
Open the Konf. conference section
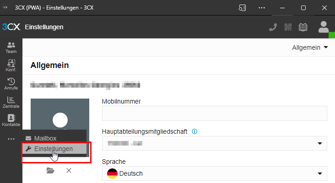(x=11, y=66)
